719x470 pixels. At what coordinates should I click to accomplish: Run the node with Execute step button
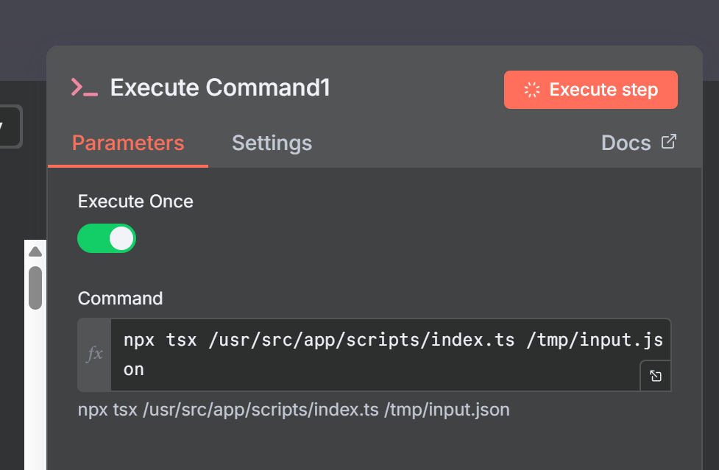pyautogui.click(x=591, y=90)
